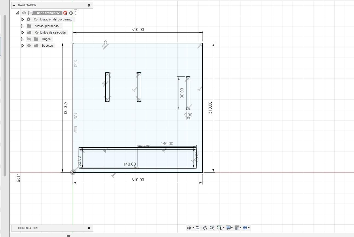The image size is (354, 237).
Task: Select Configuración del documento label
Action: pyautogui.click(x=53, y=19)
